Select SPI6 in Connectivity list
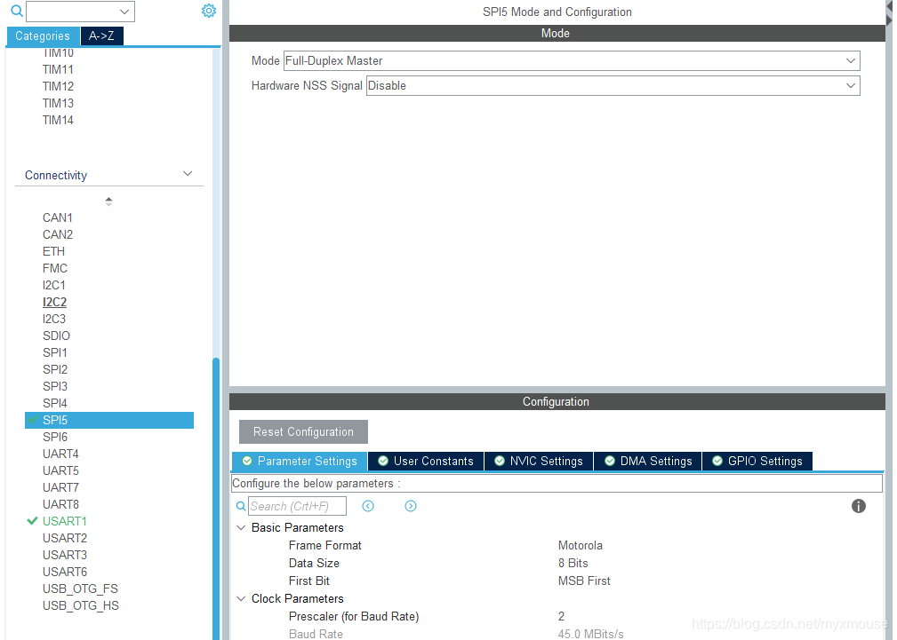 pyautogui.click(x=55, y=437)
